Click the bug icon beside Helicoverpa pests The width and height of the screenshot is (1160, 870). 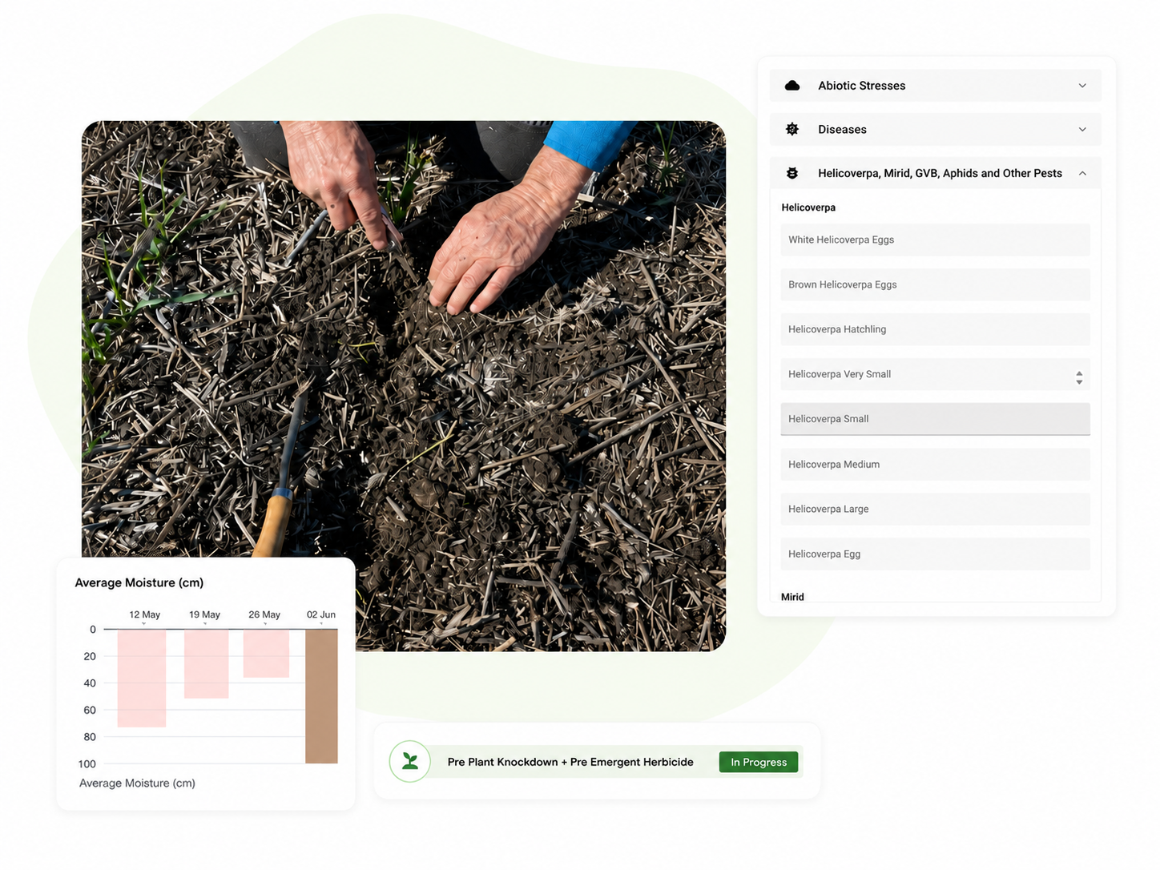click(x=792, y=173)
